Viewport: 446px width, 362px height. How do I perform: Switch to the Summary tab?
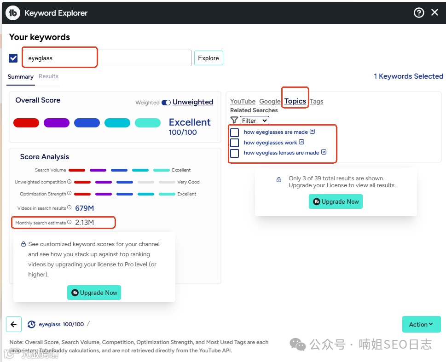[x=20, y=77]
